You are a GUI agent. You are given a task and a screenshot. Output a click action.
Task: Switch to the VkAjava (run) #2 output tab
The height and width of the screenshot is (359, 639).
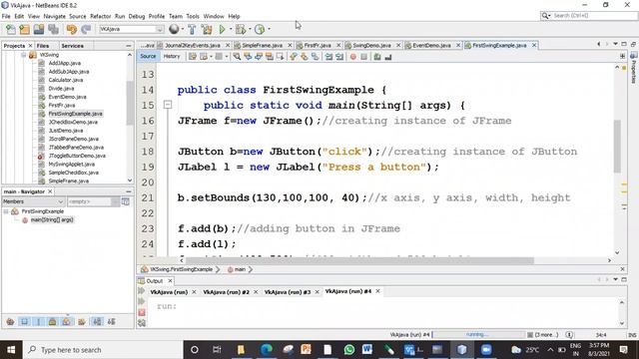pos(227,292)
